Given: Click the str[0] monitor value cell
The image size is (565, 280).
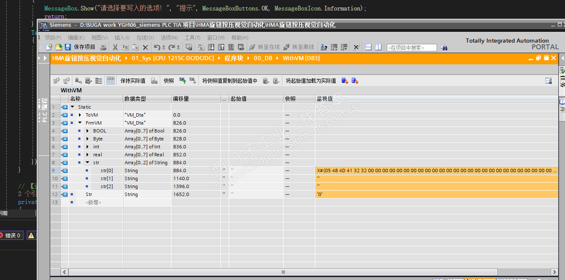Looking at the screenshot, I should click(x=437, y=171).
